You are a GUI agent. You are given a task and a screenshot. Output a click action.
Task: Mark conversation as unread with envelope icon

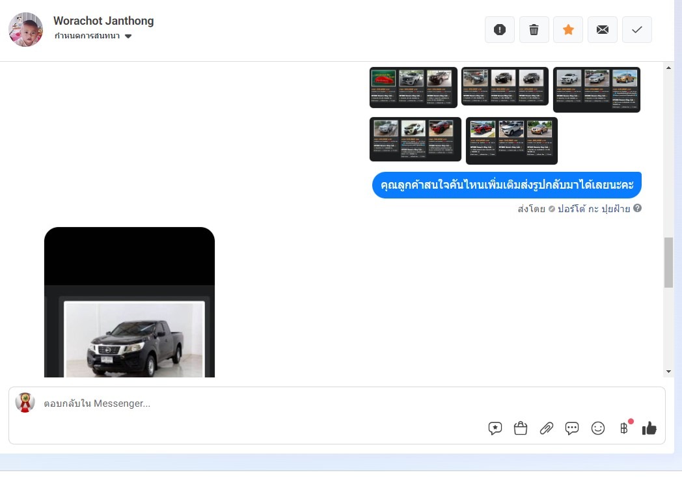pyautogui.click(x=603, y=30)
